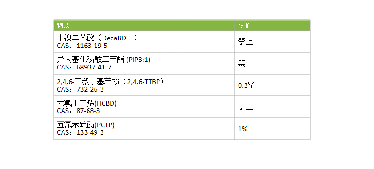Click the 1% limit value for PCTP

coord(243,129)
